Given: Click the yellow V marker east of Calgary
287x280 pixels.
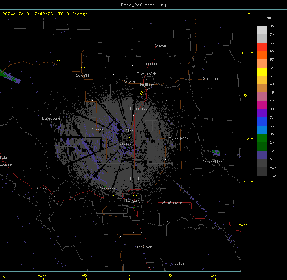Looking at the screenshot, I should pos(143,194).
